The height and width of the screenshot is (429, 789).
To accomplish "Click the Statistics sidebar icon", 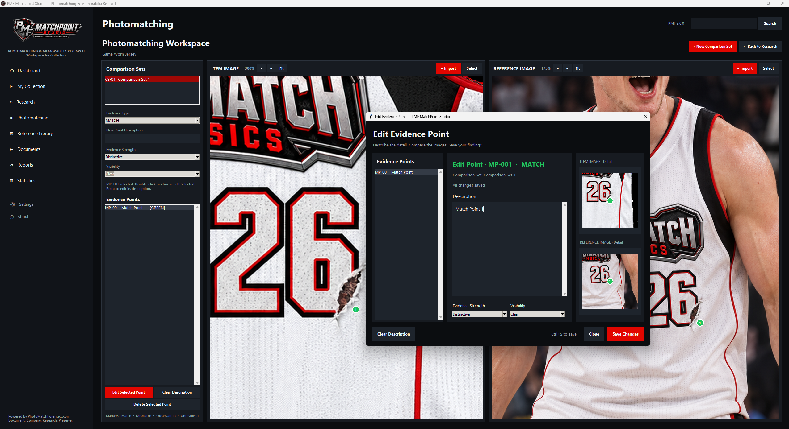I will [x=12, y=181].
